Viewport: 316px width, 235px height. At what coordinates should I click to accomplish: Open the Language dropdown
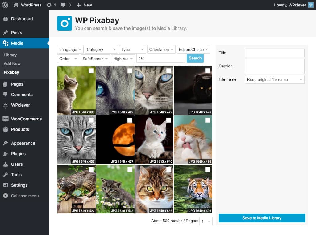tap(70, 49)
